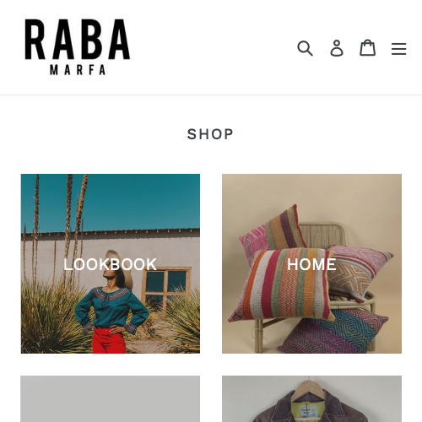Open the search magnifying glass icon
The width and height of the screenshot is (422, 422).
click(x=305, y=48)
